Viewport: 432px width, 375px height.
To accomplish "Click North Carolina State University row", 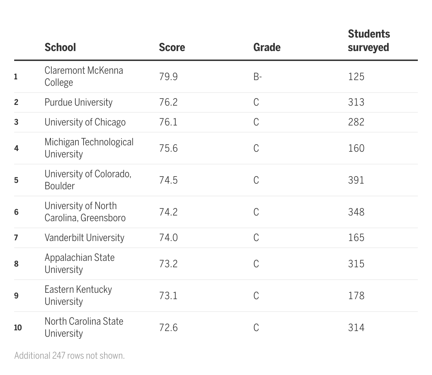I will tap(84, 327).
